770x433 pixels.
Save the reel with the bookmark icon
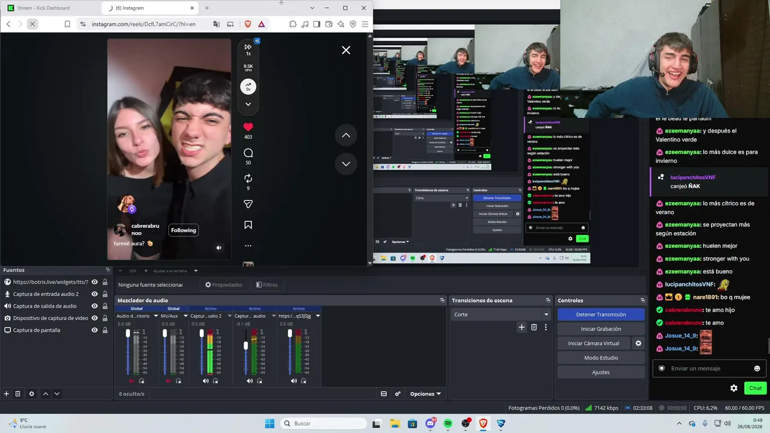click(x=248, y=225)
